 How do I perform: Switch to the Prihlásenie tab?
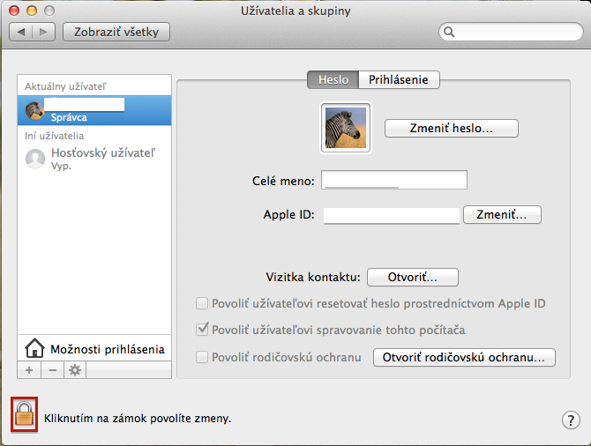[x=399, y=80]
